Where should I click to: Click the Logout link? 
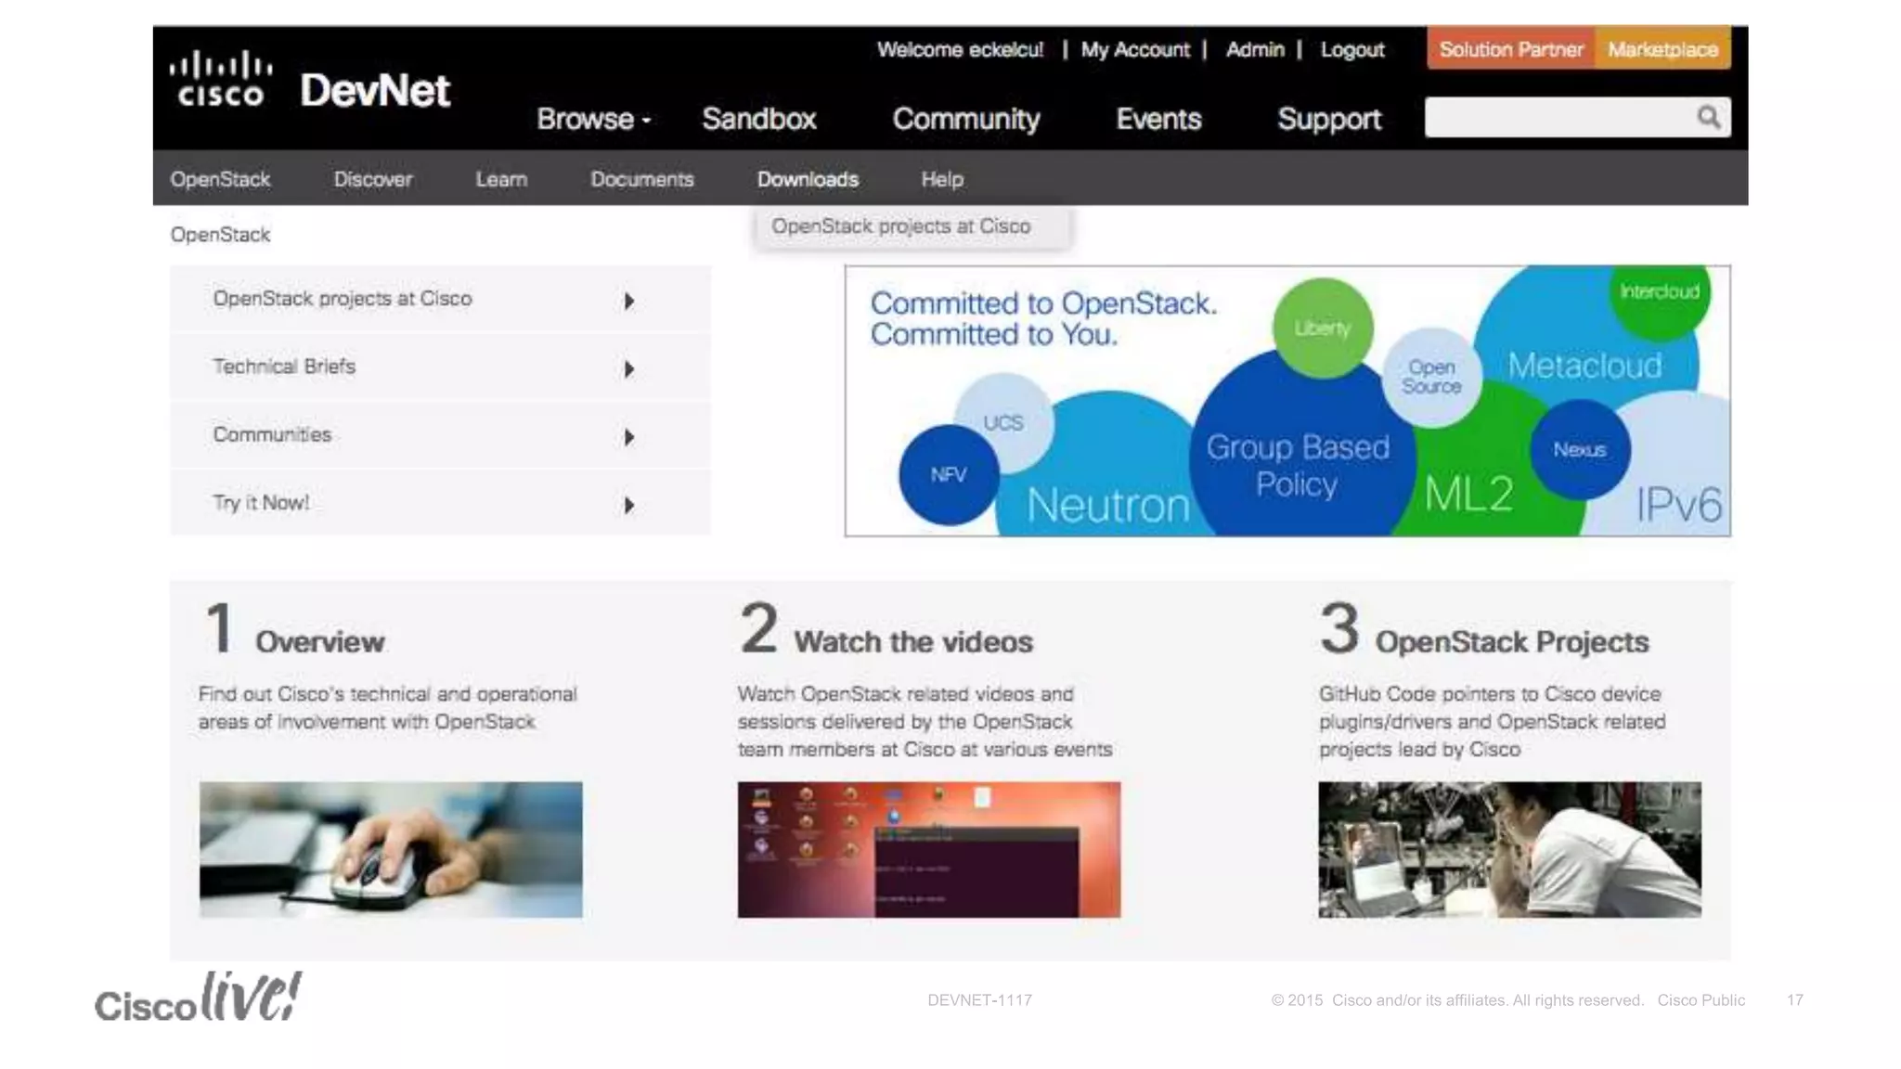1351,49
